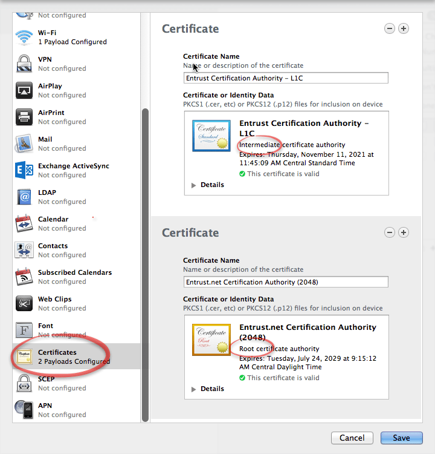
Task: Choose the AirPrint printer icon
Action: click(24, 117)
